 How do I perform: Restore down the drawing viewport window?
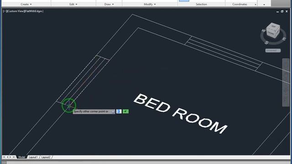click(282, 11)
